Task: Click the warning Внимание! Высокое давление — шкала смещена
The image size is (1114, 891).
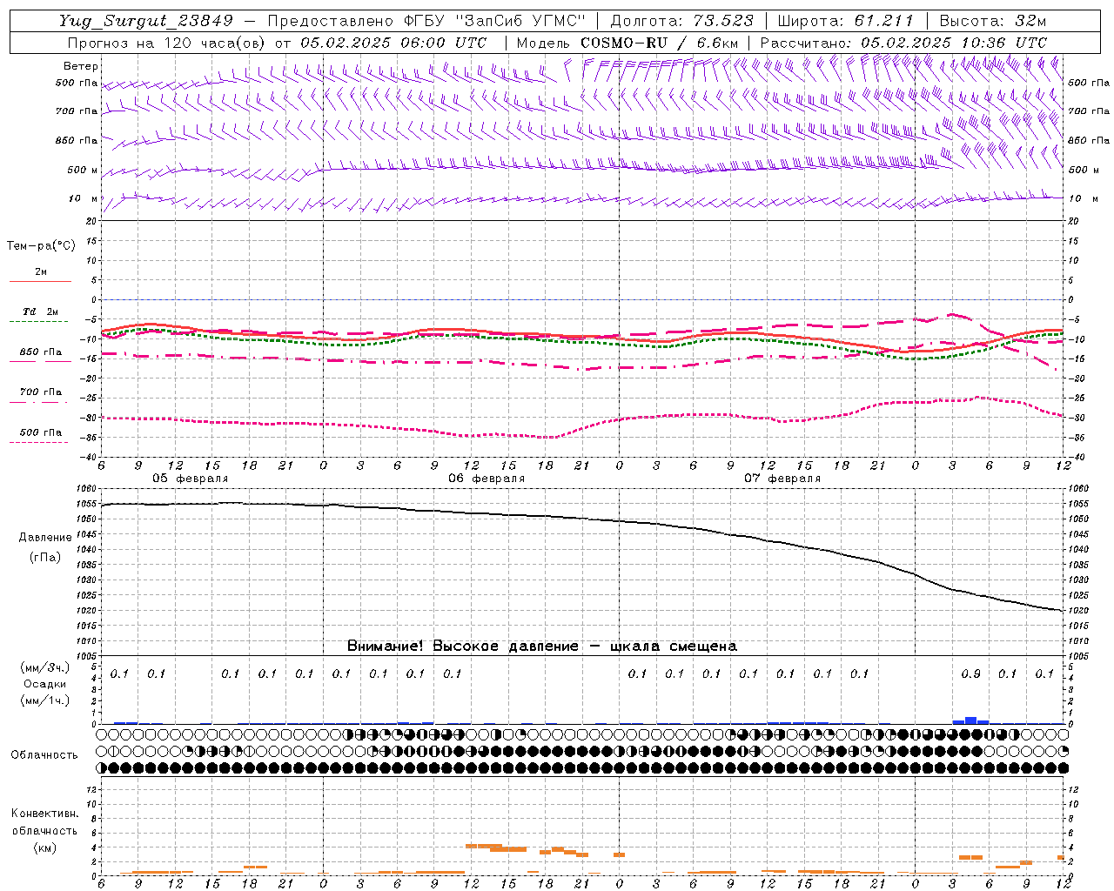Action: point(542,646)
